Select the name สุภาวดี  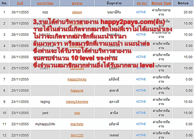114,102
